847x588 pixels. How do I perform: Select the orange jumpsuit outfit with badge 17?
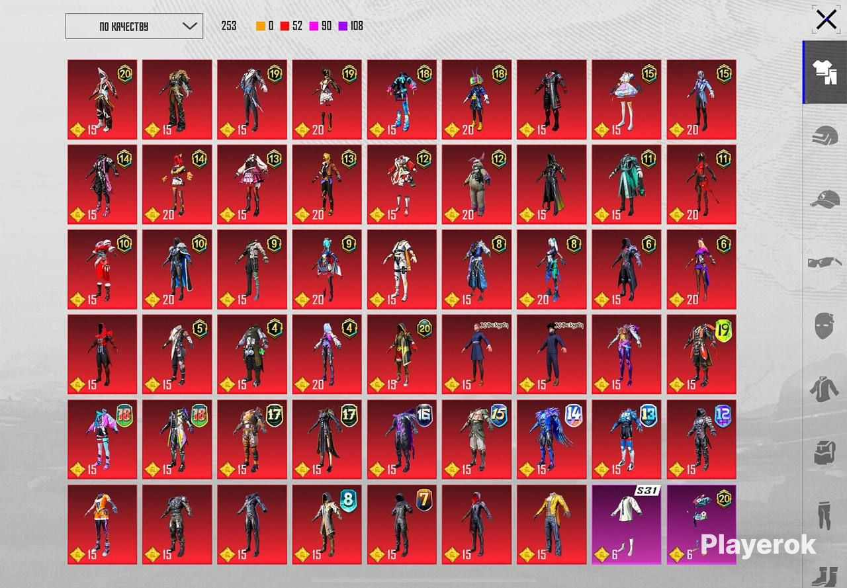point(252,439)
